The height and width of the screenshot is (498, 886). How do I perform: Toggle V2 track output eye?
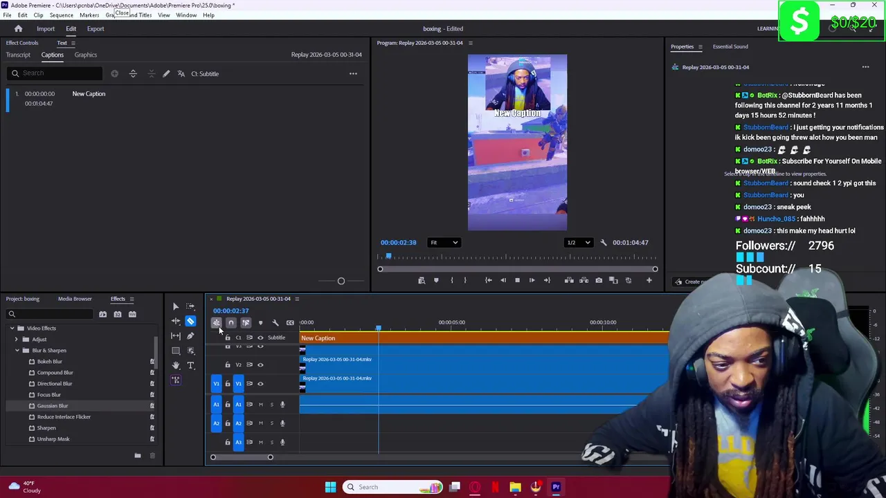pos(260,365)
